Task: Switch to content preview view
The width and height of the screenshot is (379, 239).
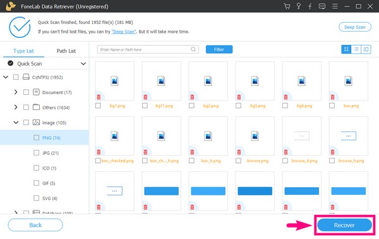Action: tap(366, 49)
